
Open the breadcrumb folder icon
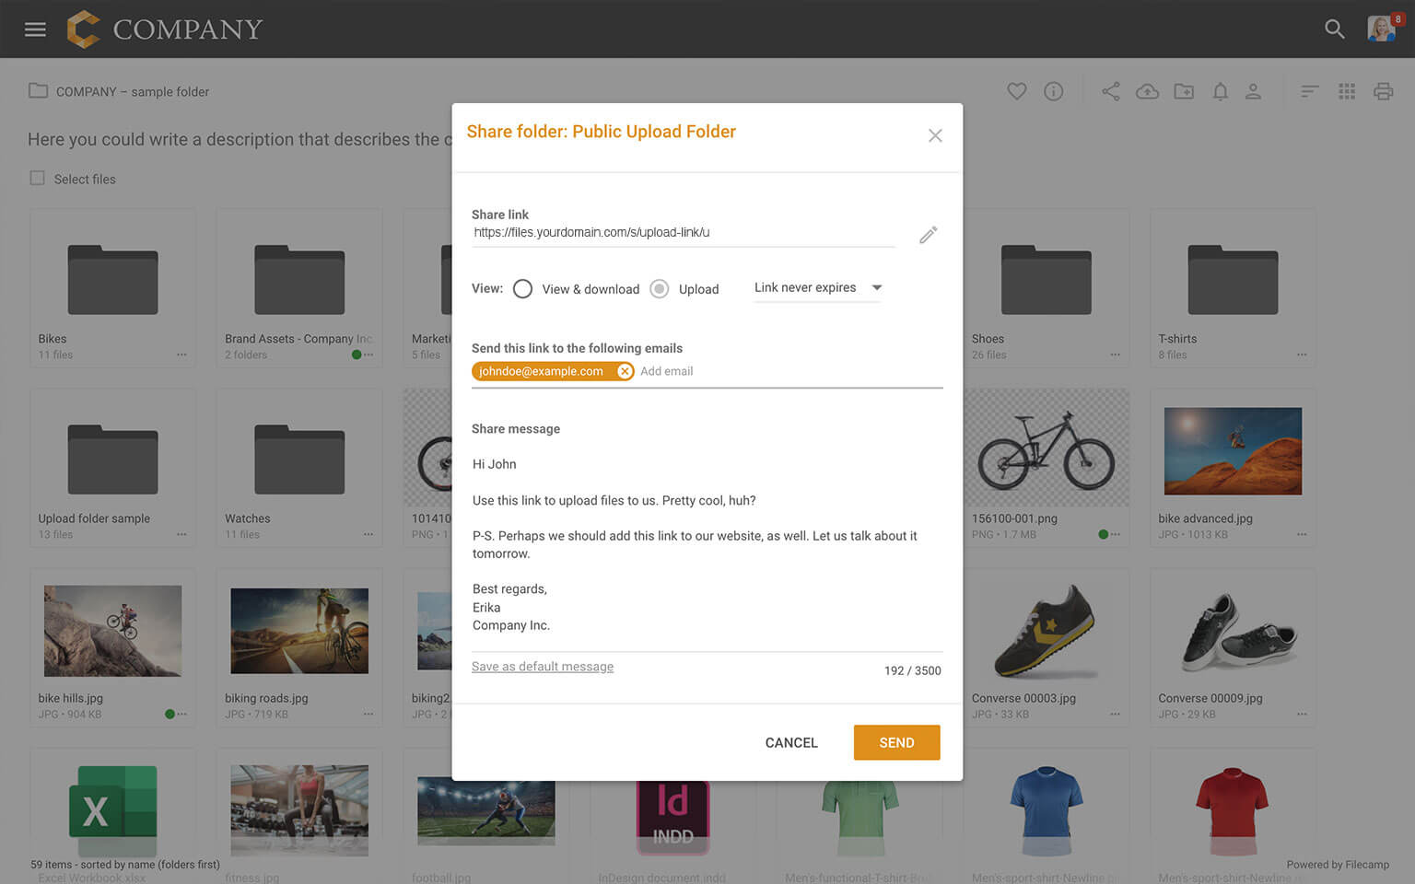pos(38,91)
